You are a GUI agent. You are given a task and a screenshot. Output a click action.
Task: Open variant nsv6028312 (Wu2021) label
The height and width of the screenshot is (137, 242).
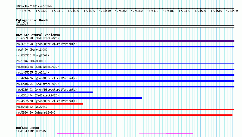tap(32, 107)
